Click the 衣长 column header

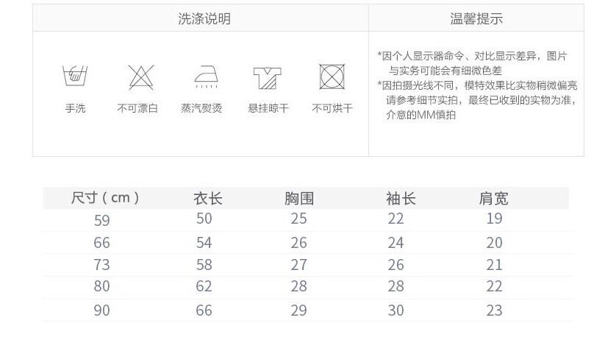point(207,198)
